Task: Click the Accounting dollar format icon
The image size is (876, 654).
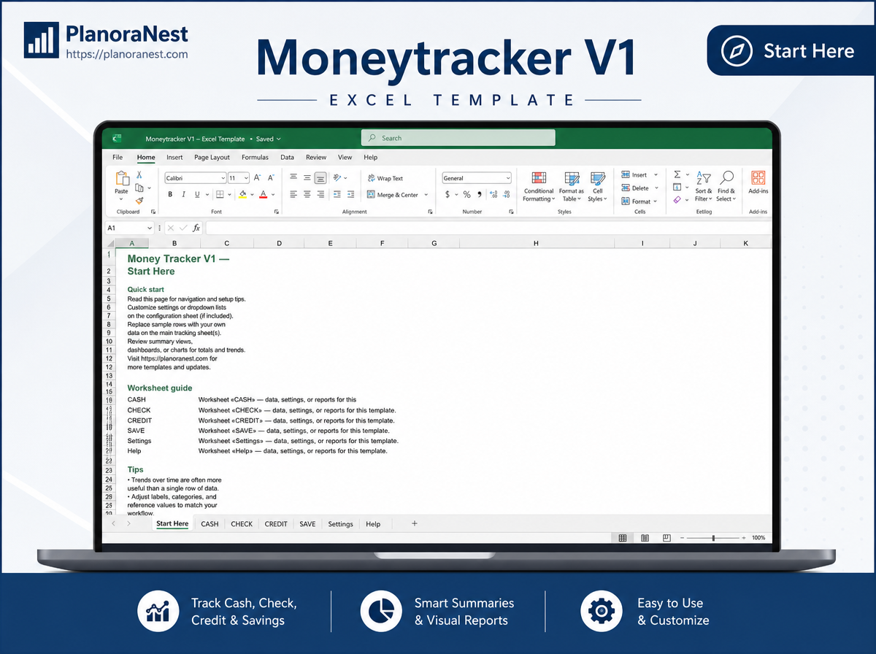Action: point(447,195)
